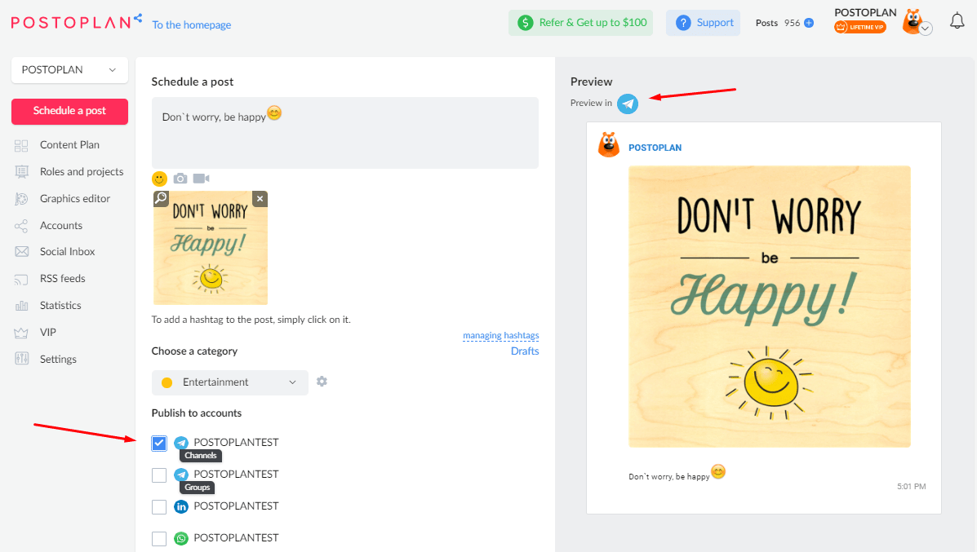977x552 pixels.
Task: Open Social Inbox
Action: [x=67, y=251]
